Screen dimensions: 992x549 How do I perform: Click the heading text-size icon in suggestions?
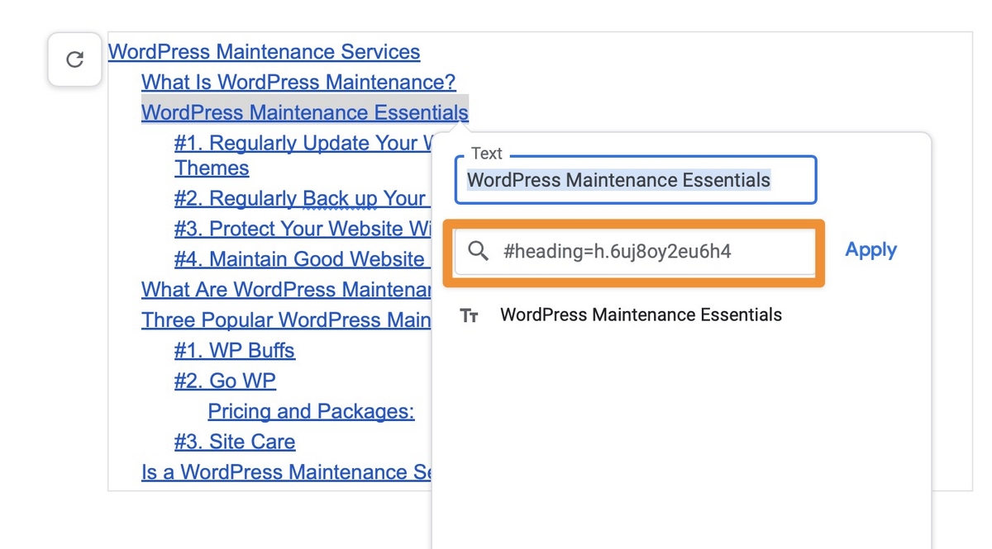pyautogui.click(x=470, y=315)
